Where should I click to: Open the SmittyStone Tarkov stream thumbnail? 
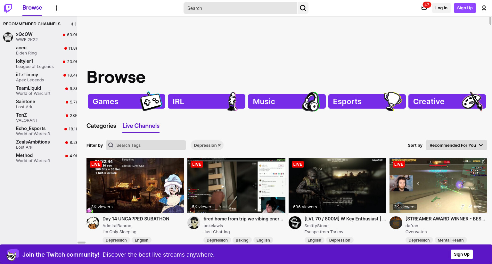click(x=337, y=186)
